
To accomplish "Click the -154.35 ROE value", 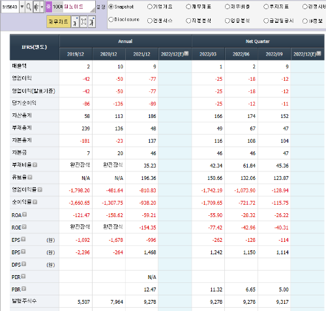I will (148, 228).
